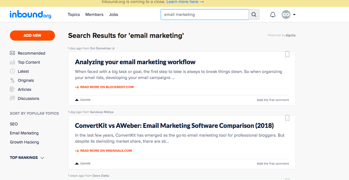The image size is (349, 180).
Task: Open the Topics menu
Action: point(74,15)
